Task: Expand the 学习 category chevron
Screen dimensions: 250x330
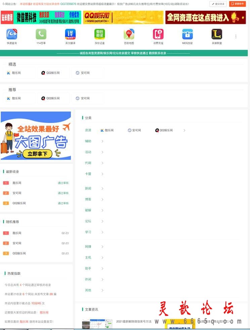Action: pyautogui.click(x=102, y=232)
